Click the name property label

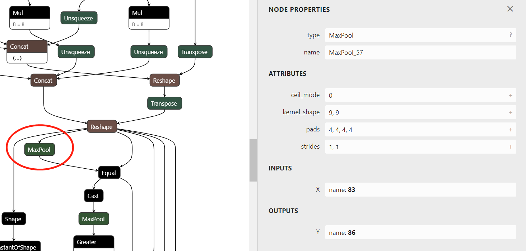click(x=312, y=52)
